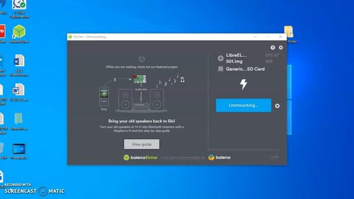Minimize the Etcher window
The image size is (354, 199).
click(x=256, y=37)
